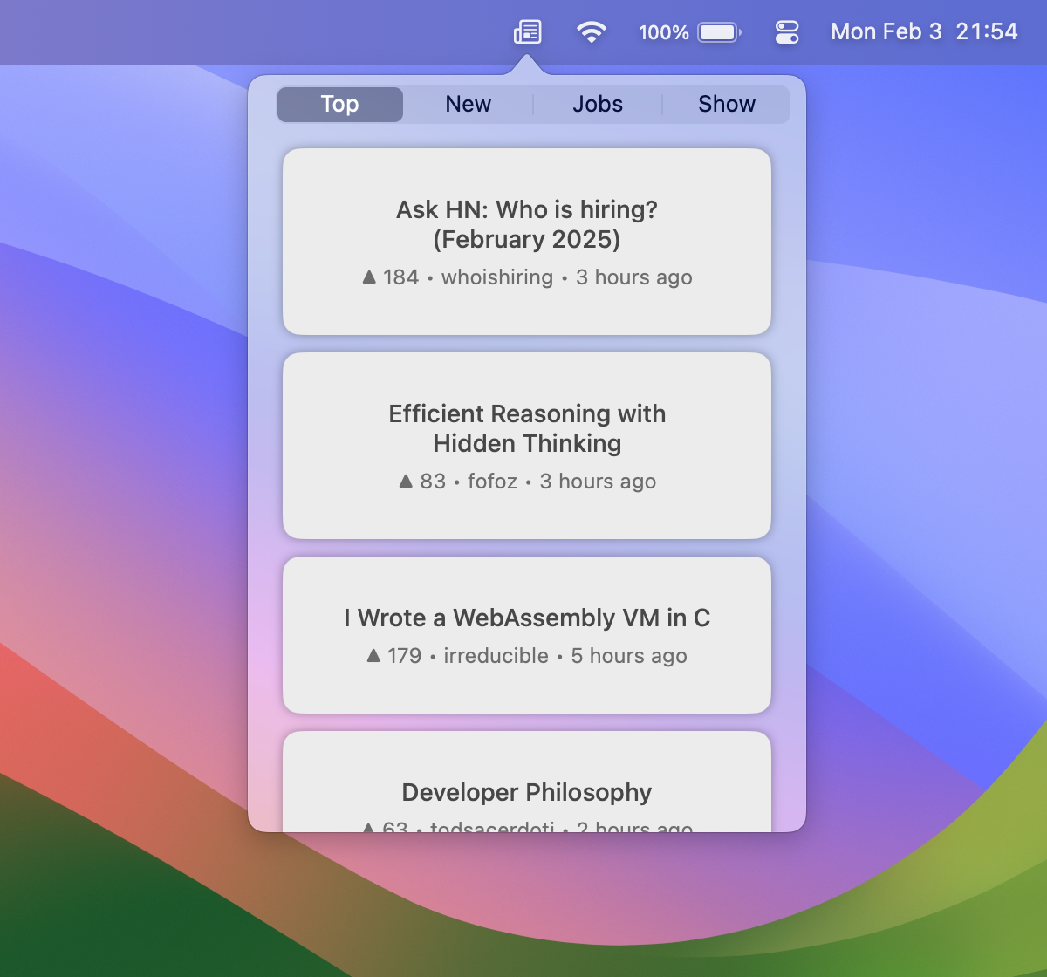Screen dimensions: 1047x977
Task: Click the username 'fofoz'
Action: click(x=492, y=481)
